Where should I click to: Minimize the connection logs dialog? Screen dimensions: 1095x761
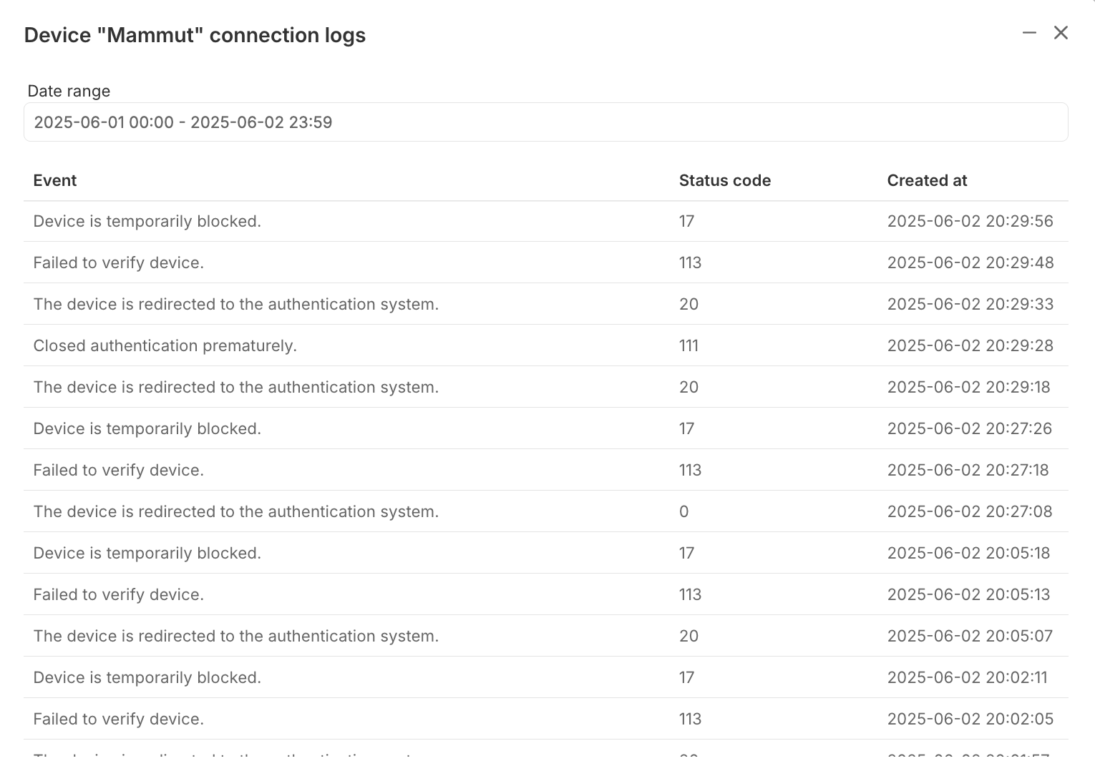click(x=1029, y=33)
